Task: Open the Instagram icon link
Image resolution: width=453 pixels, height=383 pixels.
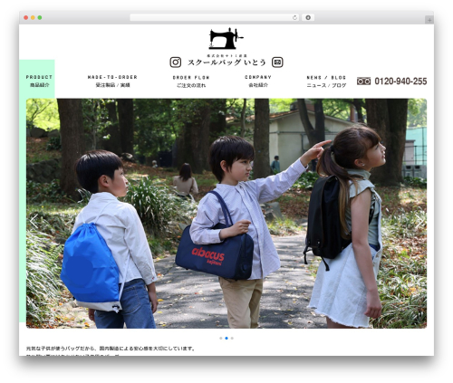Action: pos(176,62)
